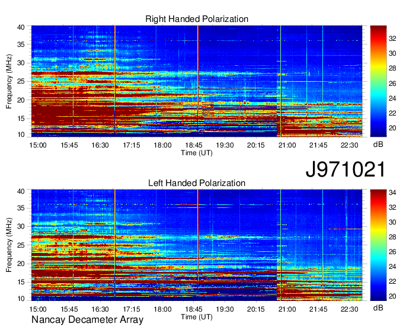Image resolution: width=403 pixels, height=327 pixels.
Task: Click the 'Right Handed Polarization' title
Action: (197, 19)
